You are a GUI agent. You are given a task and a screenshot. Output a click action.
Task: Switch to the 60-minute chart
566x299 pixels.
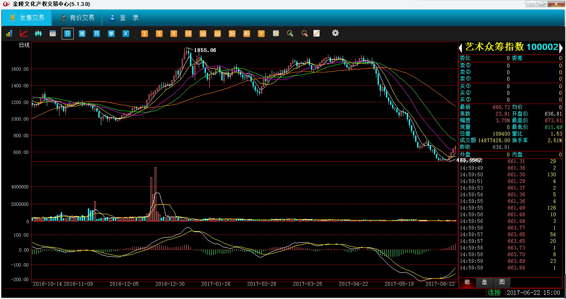218,34
